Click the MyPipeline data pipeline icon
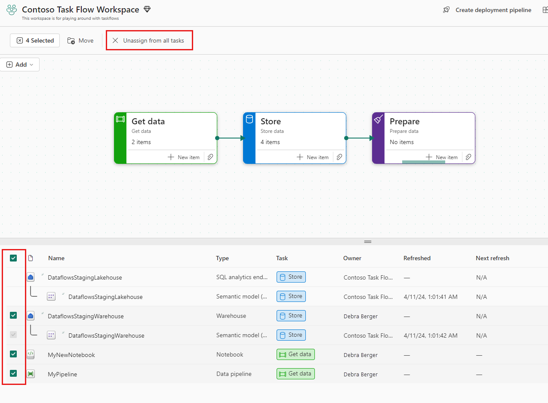 (31, 374)
